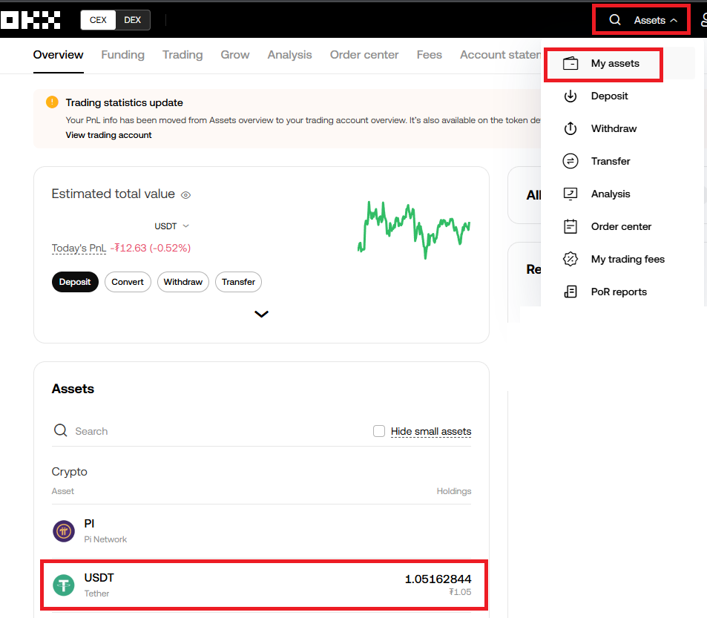Viewport: 707px width, 618px height.
Task: Open the search magnifier in header
Action: coord(614,20)
